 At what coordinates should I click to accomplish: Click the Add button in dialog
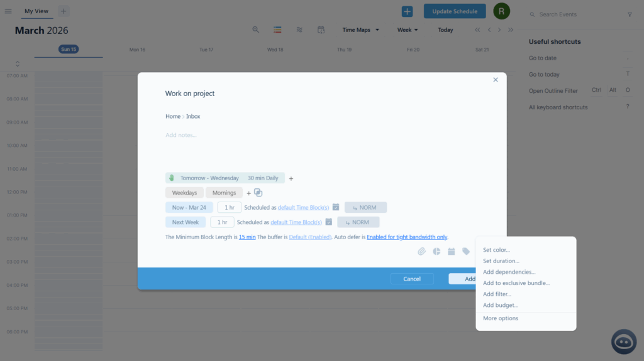[x=464, y=279]
